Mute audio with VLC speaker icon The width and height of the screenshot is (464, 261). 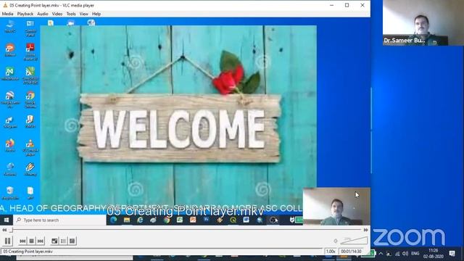point(336,241)
